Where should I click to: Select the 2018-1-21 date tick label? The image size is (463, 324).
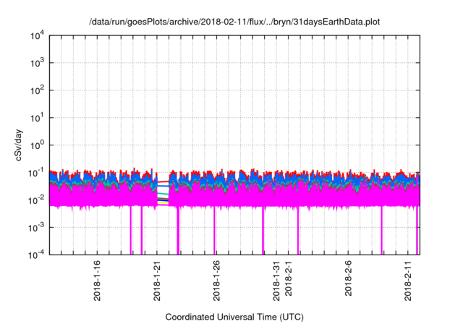(157, 281)
